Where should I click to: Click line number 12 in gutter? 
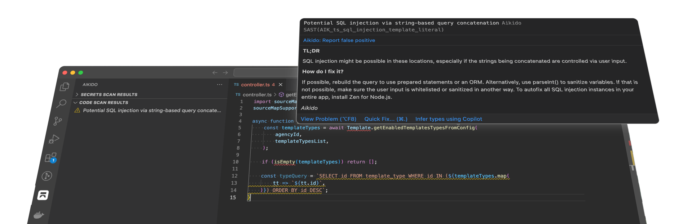(x=234, y=176)
